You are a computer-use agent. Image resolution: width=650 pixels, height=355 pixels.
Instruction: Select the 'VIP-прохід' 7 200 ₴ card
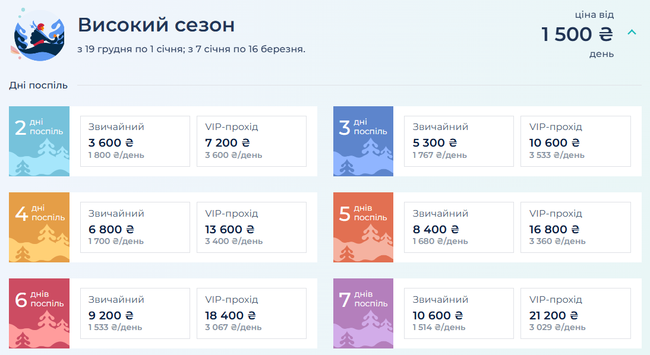pyautogui.click(x=251, y=141)
